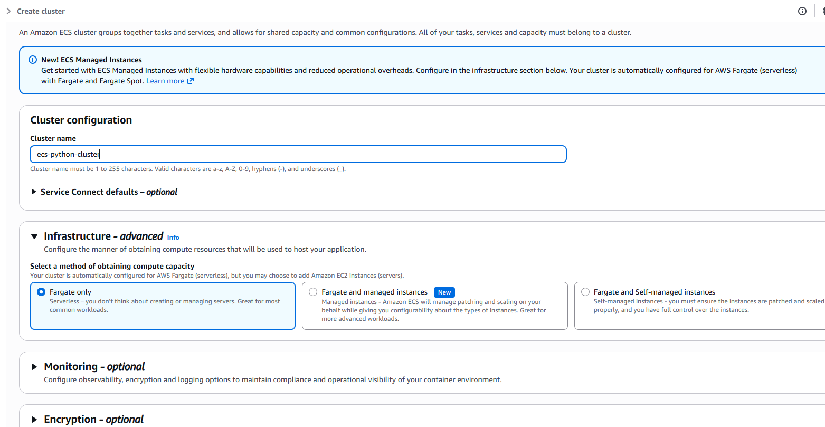The height and width of the screenshot is (427, 825).
Task: Click the Info link beside Infrastructure - advanced
Action: tap(173, 237)
